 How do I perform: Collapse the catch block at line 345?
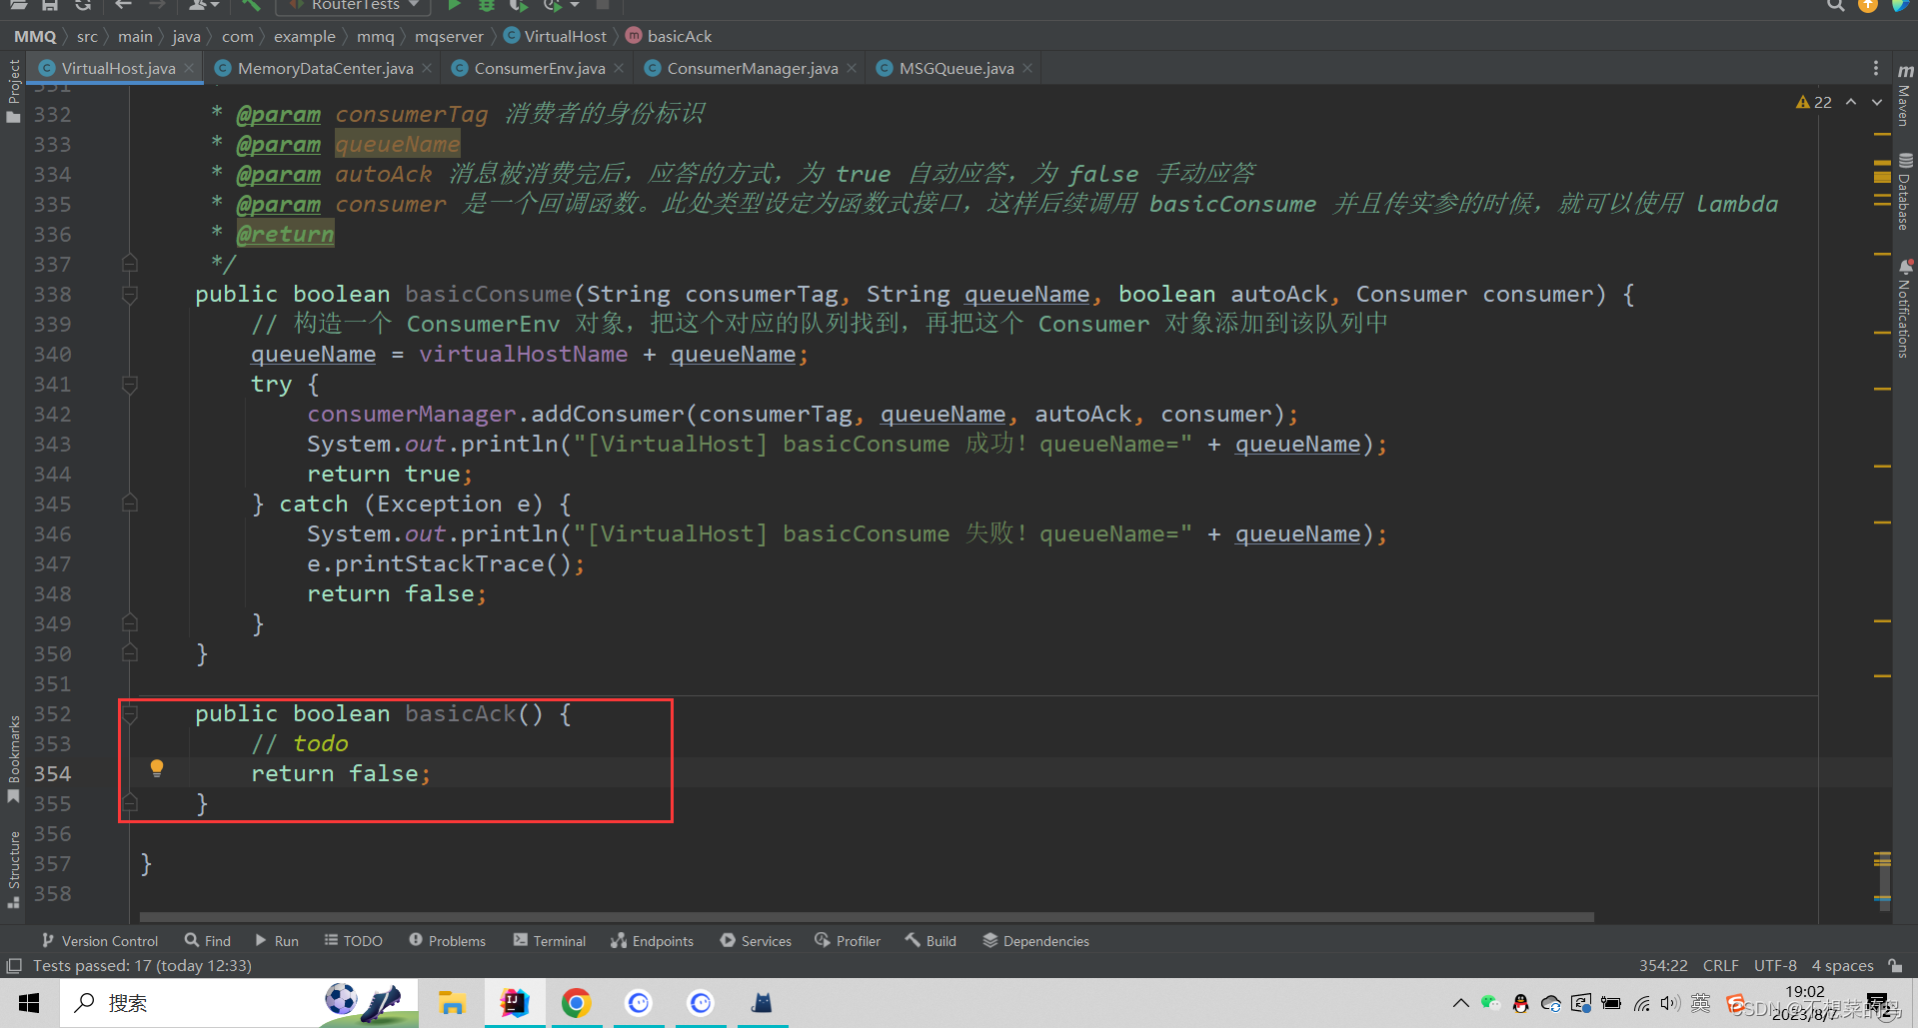coord(130,504)
